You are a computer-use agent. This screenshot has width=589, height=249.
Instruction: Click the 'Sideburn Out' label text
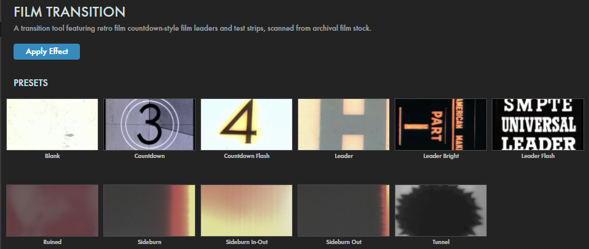click(x=344, y=242)
